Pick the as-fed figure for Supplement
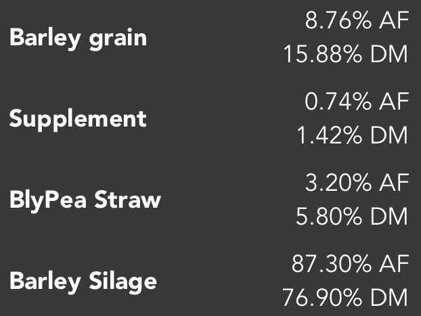 (357, 102)
